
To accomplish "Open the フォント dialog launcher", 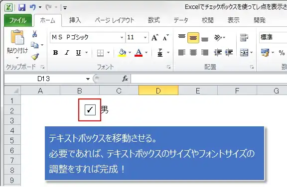I will click(x=168, y=67).
